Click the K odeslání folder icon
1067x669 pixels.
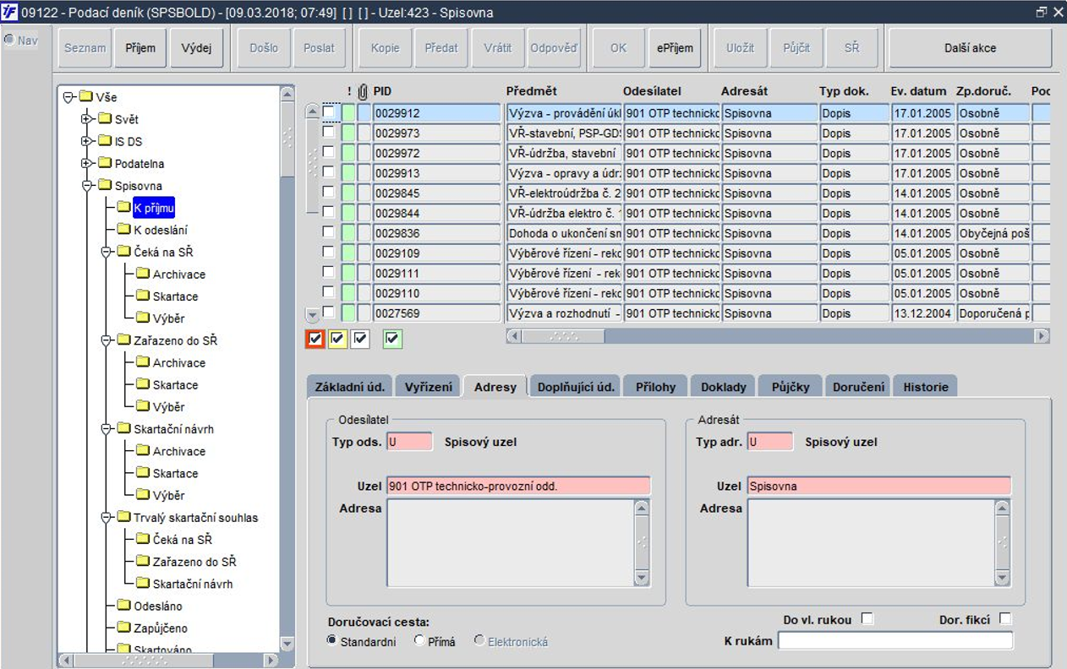123,229
